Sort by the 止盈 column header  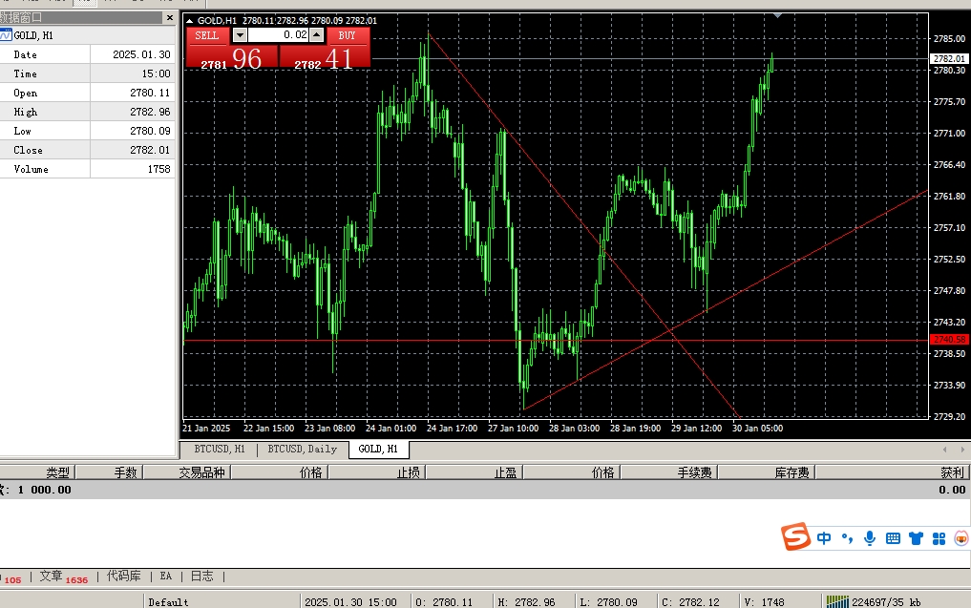click(475, 472)
